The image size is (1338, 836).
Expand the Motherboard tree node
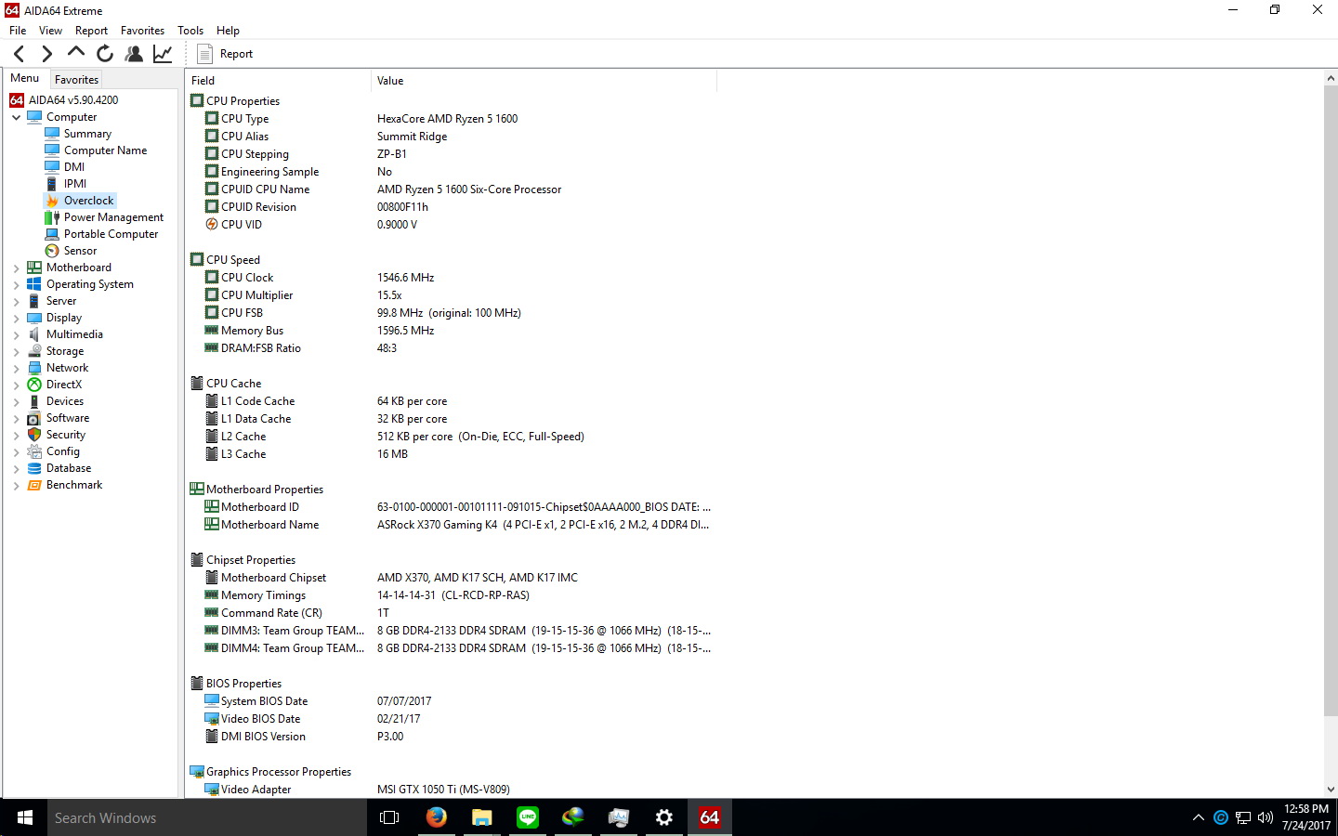tap(16, 268)
